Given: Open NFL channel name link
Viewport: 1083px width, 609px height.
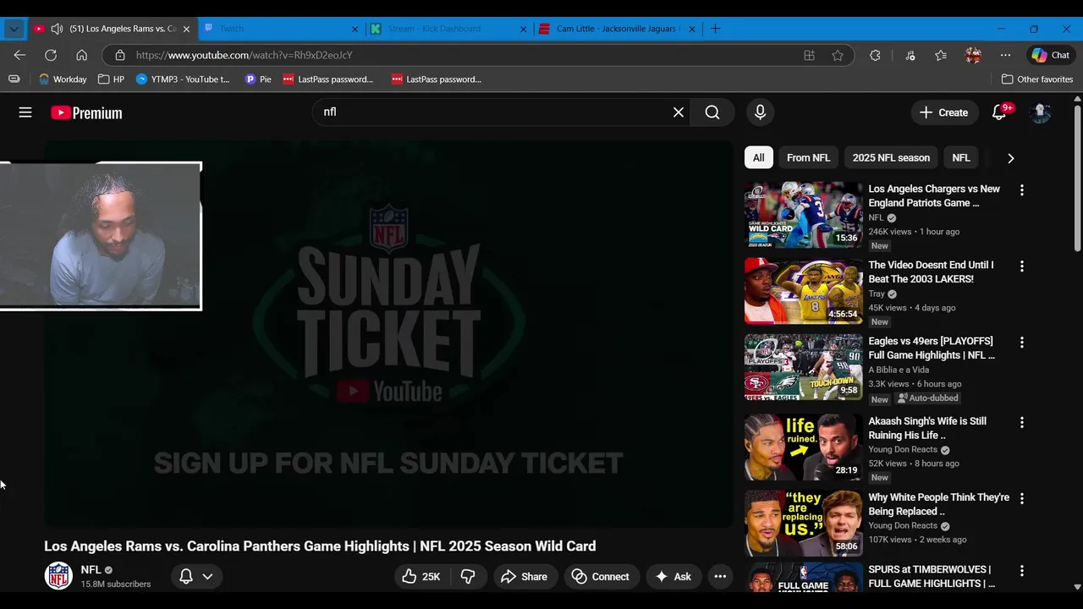Looking at the screenshot, I should click(x=91, y=570).
